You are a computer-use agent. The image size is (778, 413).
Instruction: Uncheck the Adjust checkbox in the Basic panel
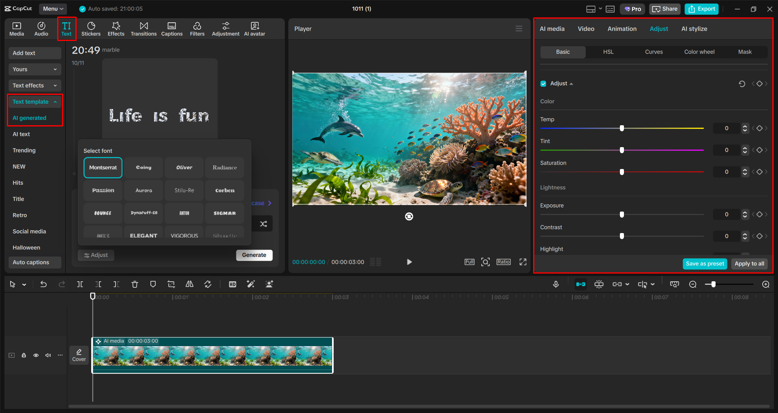point(543,83)
